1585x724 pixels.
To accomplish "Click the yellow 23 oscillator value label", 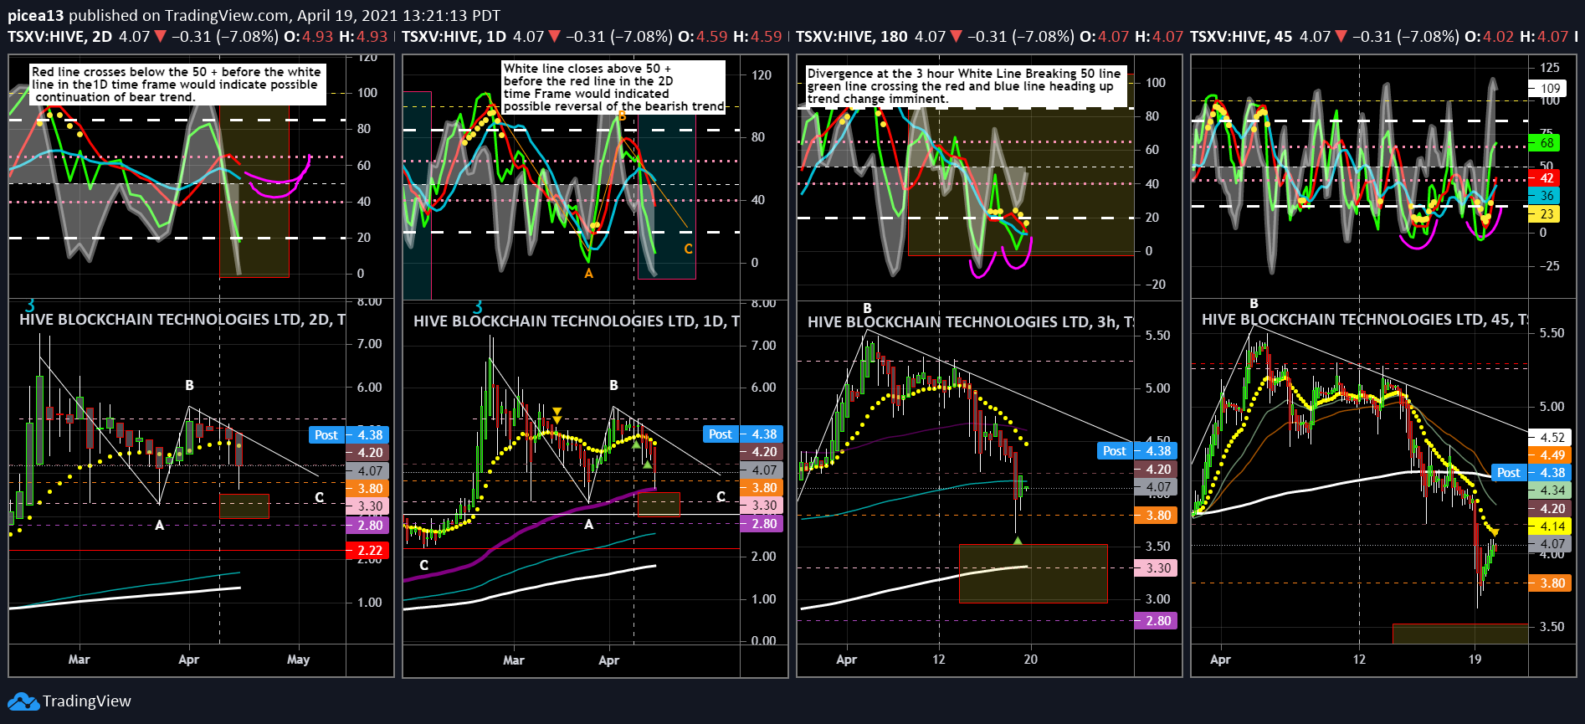I will [x=1545, y=214].
